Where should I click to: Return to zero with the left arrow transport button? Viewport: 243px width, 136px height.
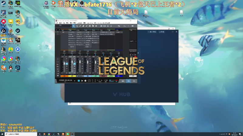point(74,81)
